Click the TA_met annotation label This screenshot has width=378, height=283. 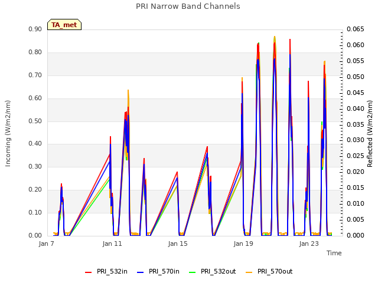pos(64,25)
